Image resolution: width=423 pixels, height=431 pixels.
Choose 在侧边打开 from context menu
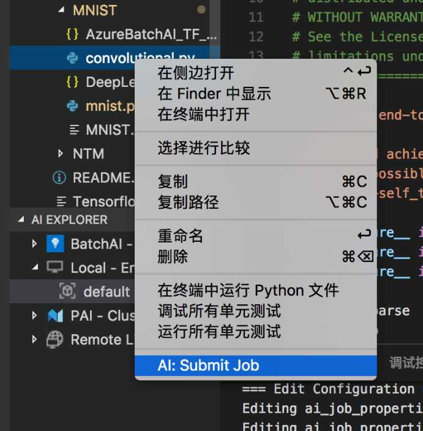click(256, 73)
